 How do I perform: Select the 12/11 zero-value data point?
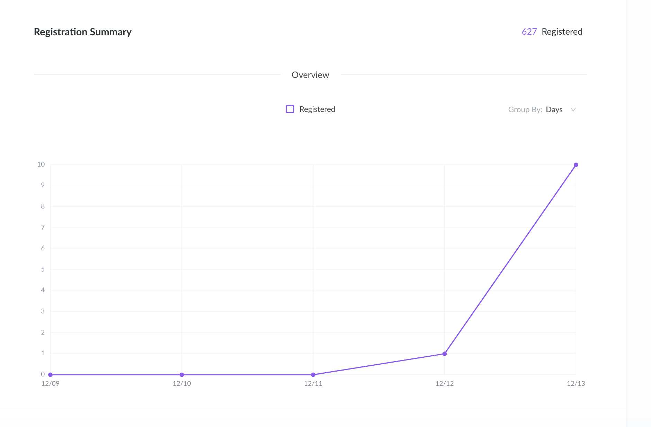click(x=313, y=374)
